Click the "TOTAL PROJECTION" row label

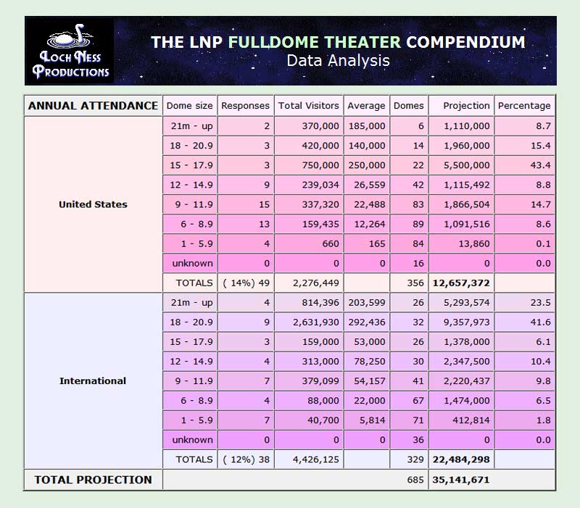[94, 480]
